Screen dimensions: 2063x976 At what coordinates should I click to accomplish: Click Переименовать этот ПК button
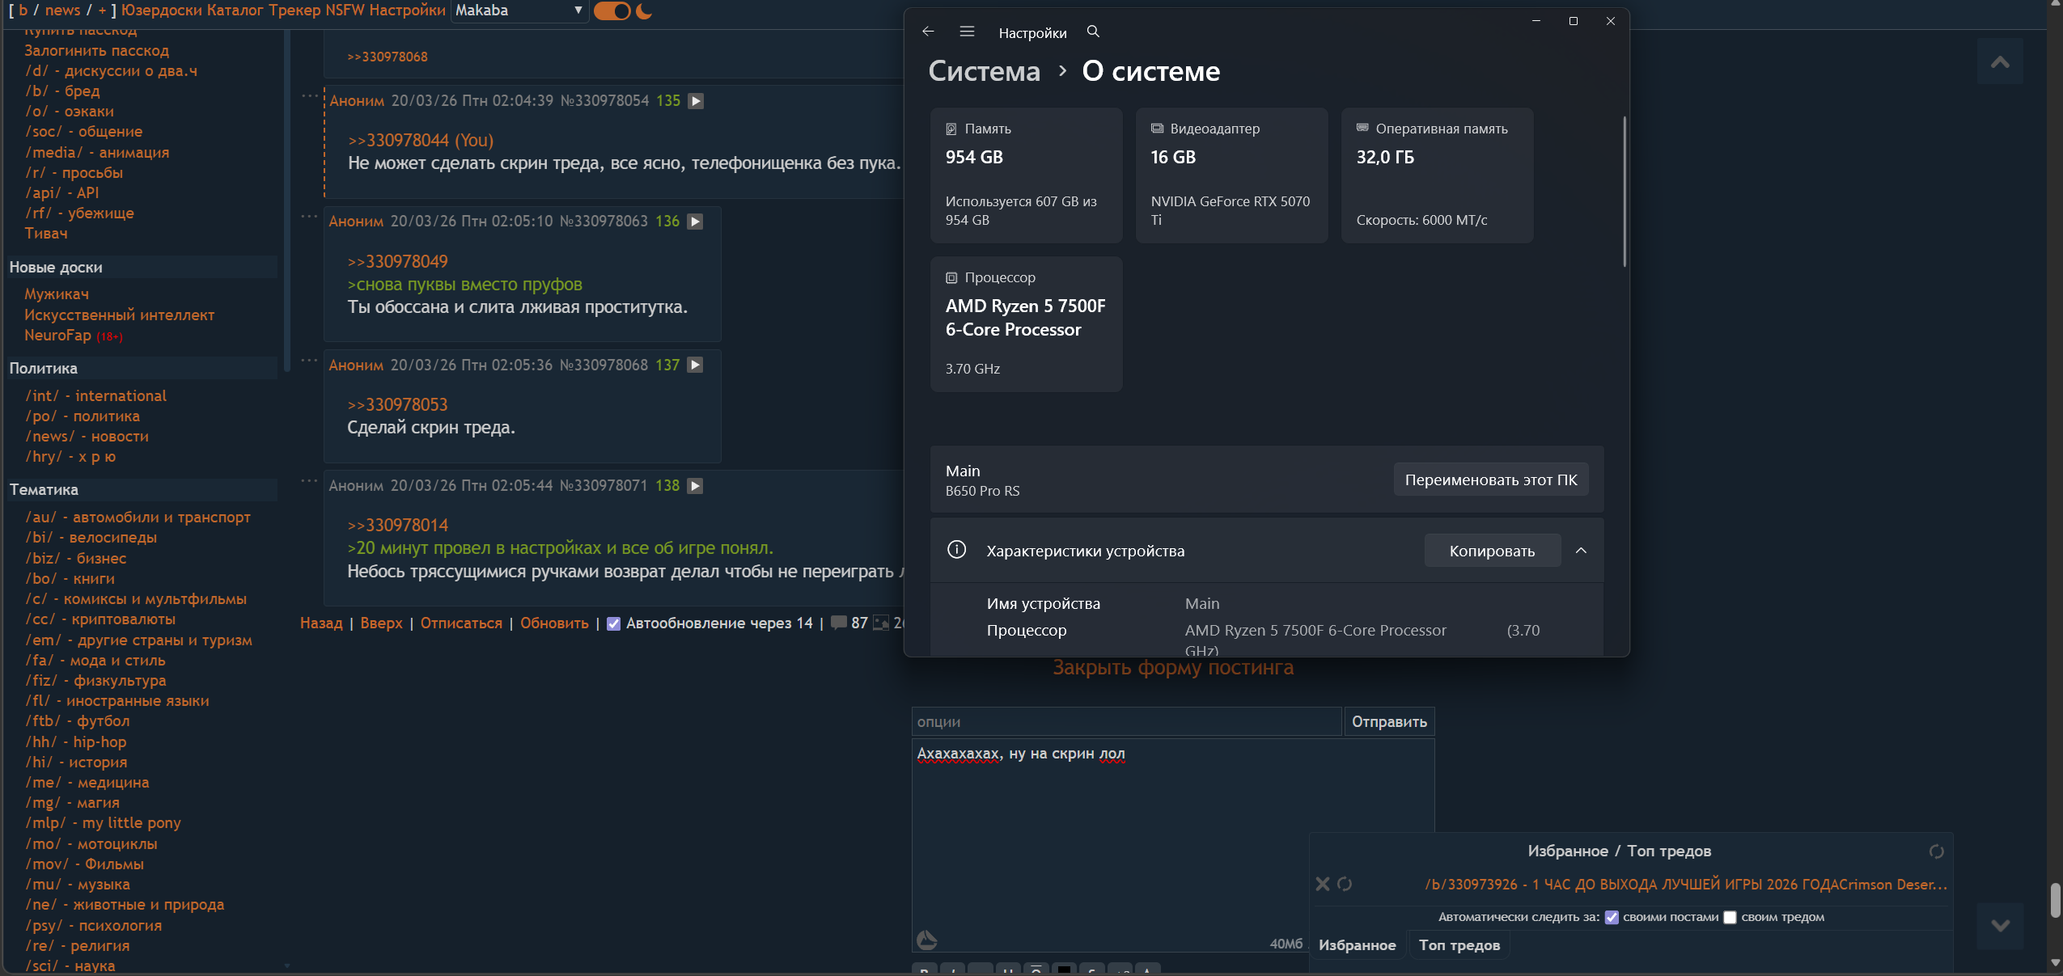1490,480
